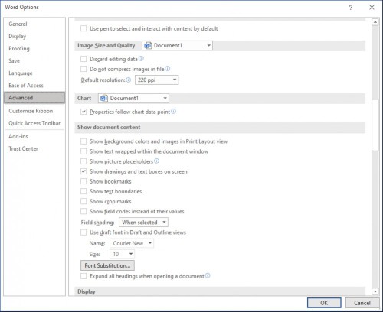Viewport: 383px width, 312px height.
Task: Click the vertical scrollbar thumb
Action: [x=375, y=125]
